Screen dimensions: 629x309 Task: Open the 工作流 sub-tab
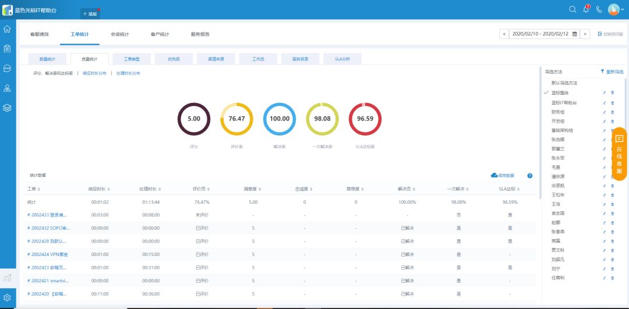tap(258, 59)
